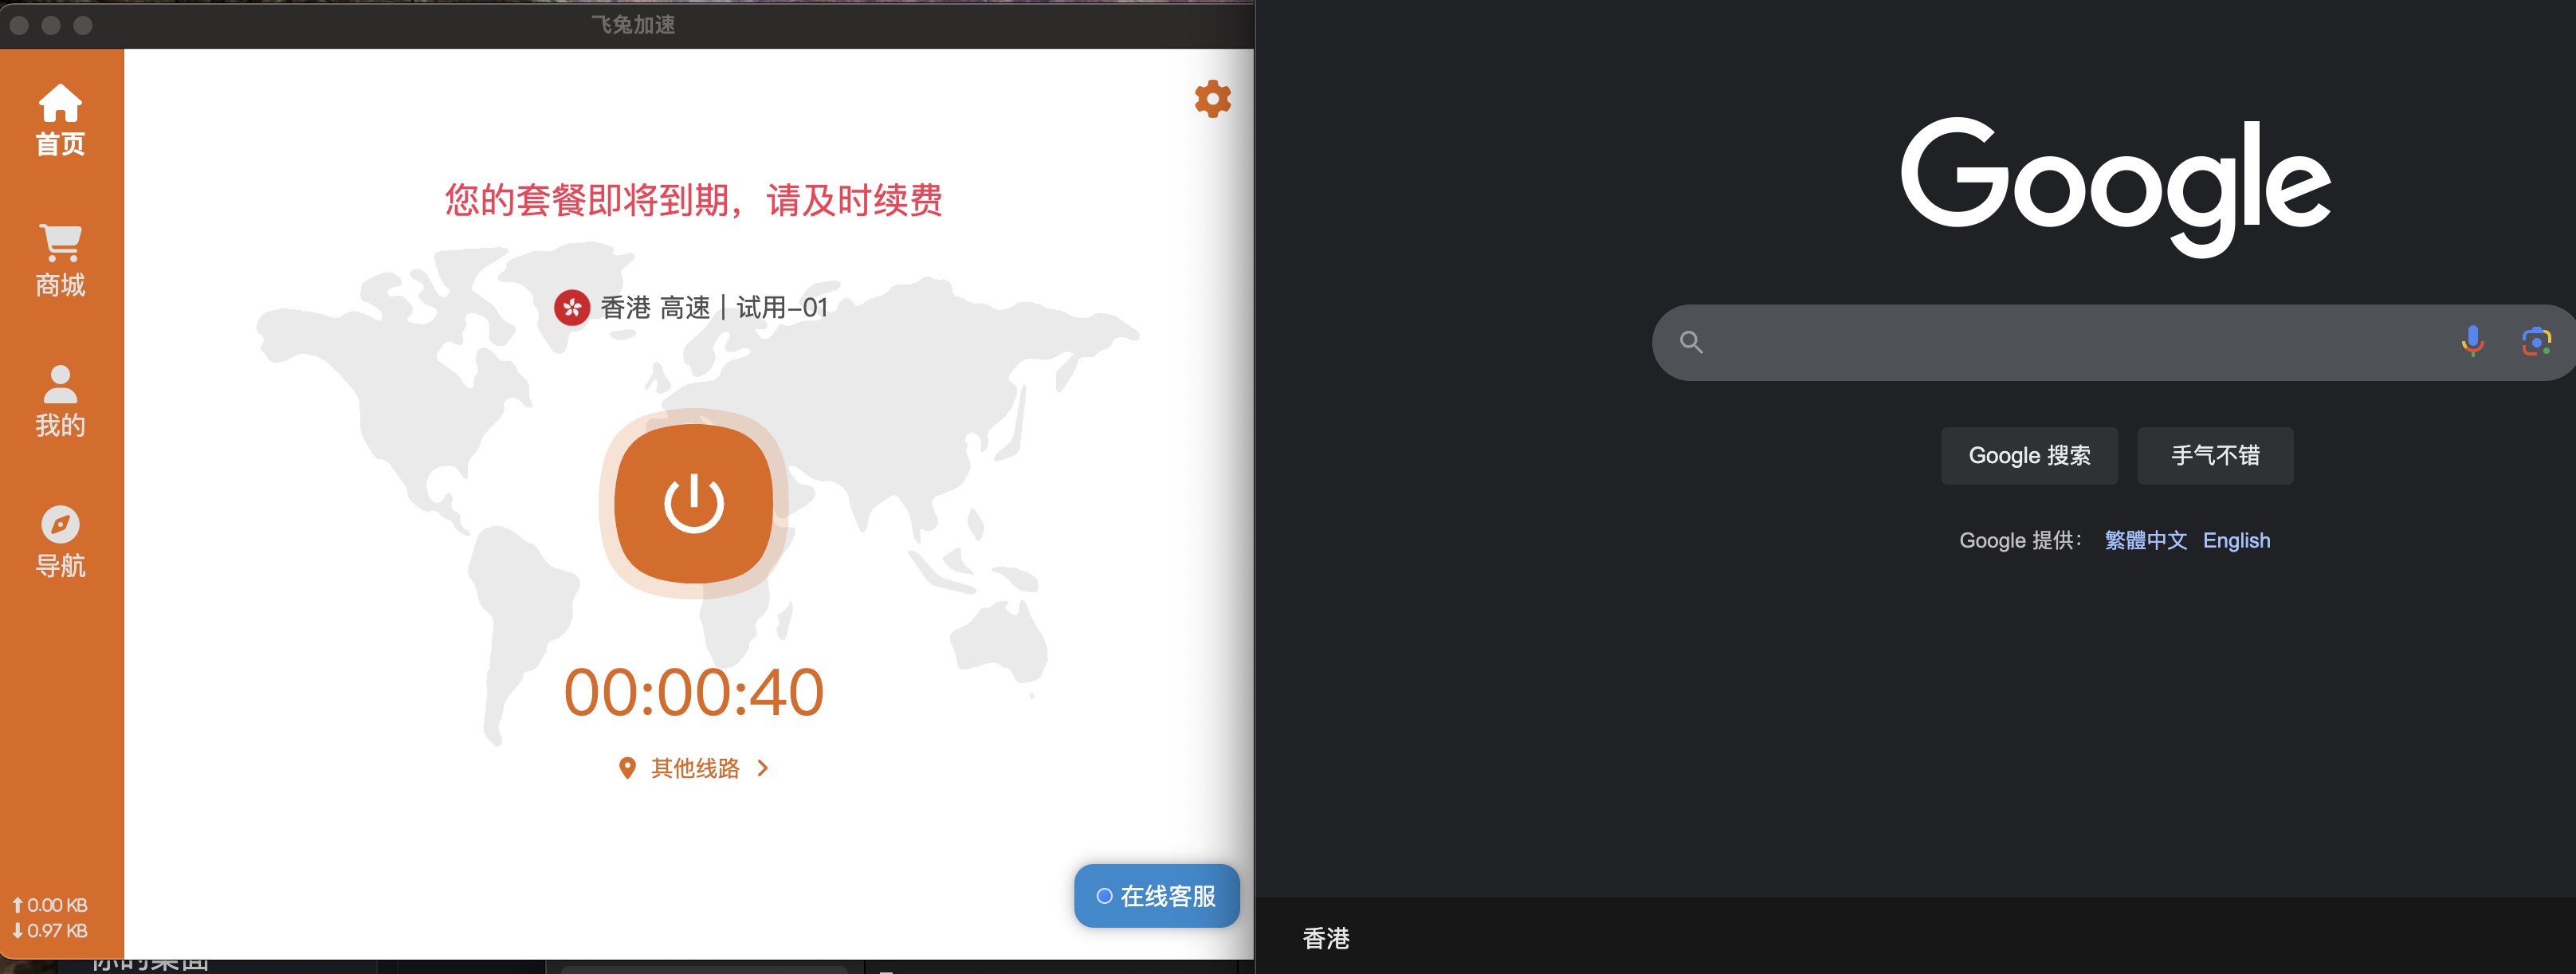Click the 手气不错 lucky button
Screen dimensions: 2576x974
pos(2215,456)
